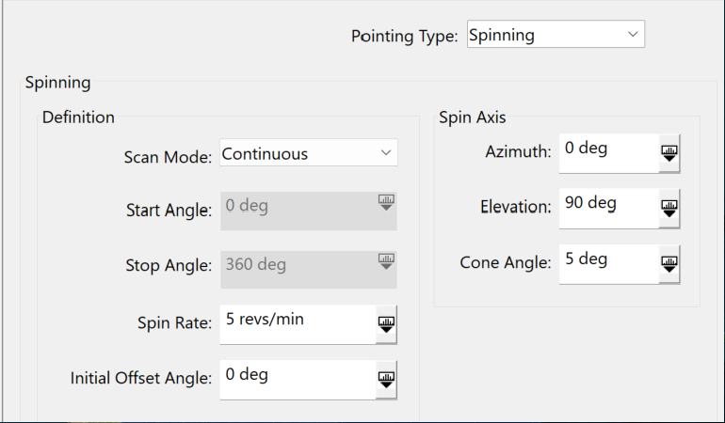Click unit icon beside Cone Angle field
725x423 pixels.
point(669,263)
